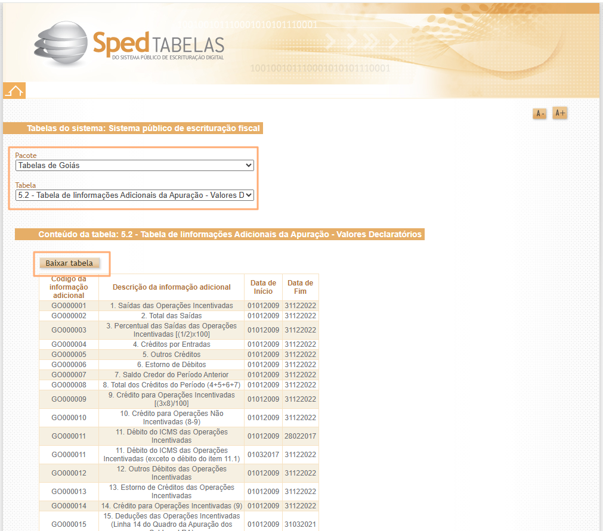
Task: Open the Tabela dropdown
Action: (x=135, y=195)
